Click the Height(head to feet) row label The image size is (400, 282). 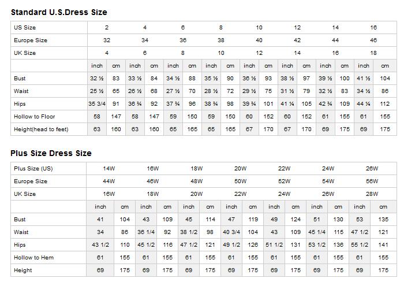coord(41,129)
